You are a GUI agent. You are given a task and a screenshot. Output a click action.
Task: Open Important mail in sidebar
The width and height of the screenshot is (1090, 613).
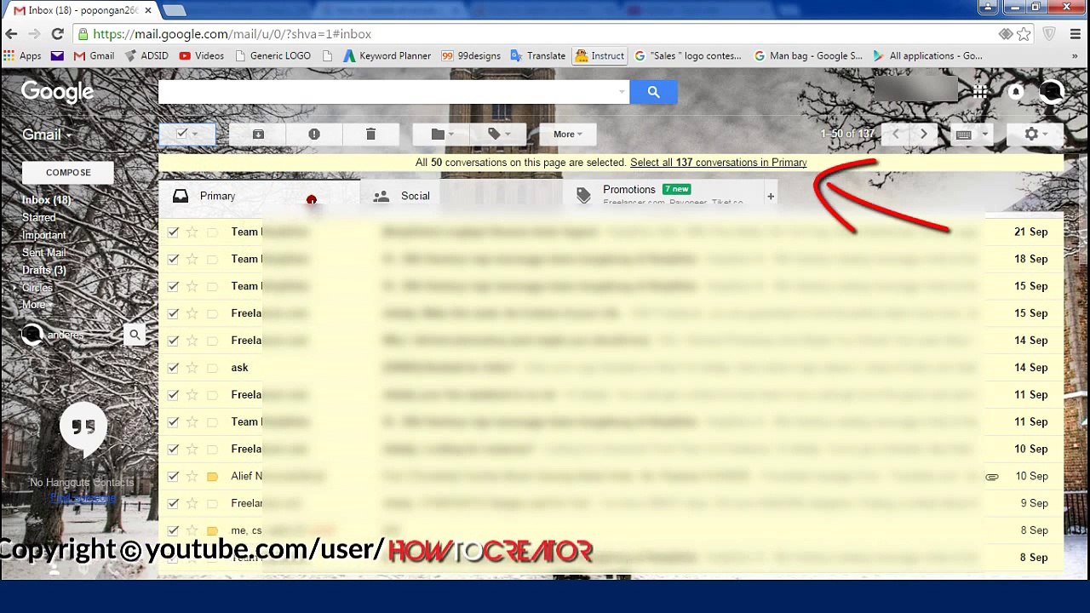point(43,235)
